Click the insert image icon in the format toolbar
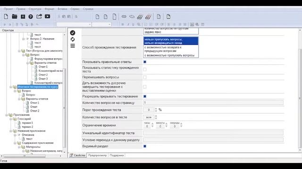This screenshot has width=302, height=169. 192,24
